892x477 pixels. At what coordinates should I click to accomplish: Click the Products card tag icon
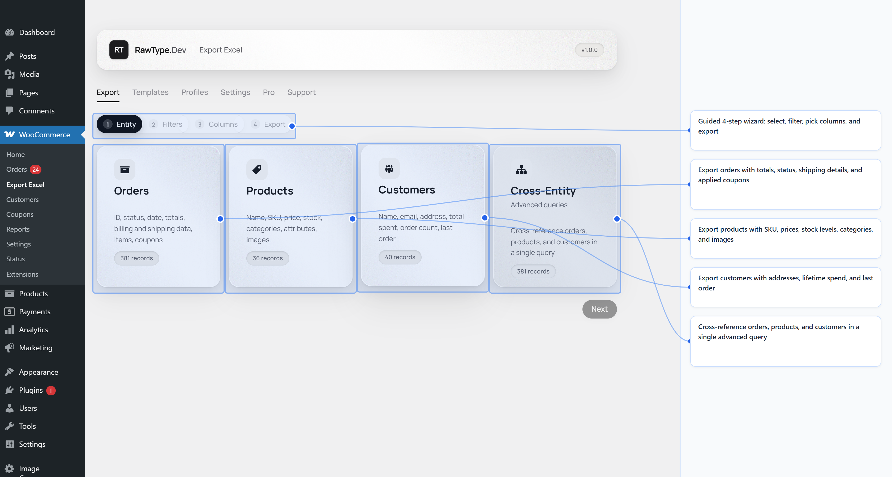[x=257, y=169]
